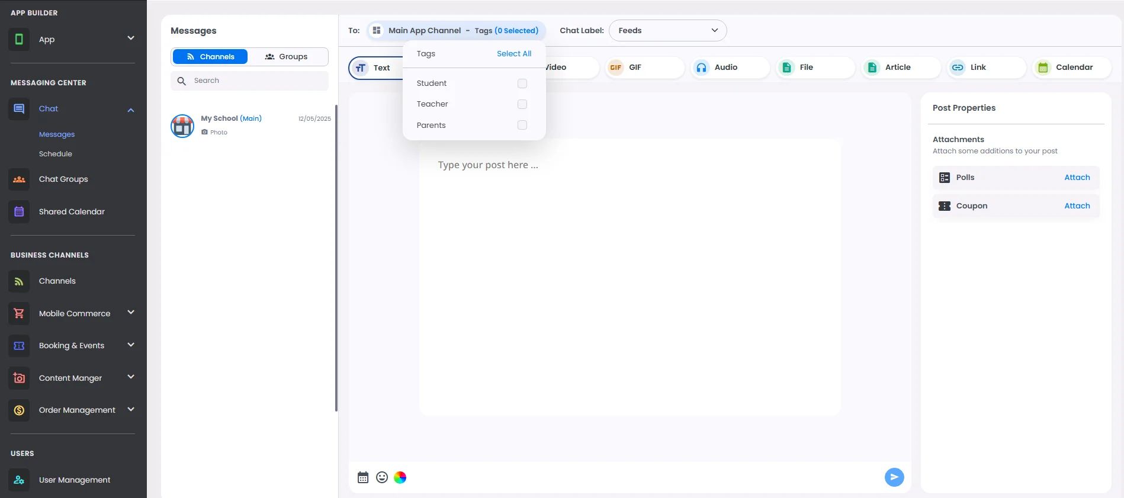1124x498 pixels.
Task: Click the send post arrow icon
Action: (894, 477)
